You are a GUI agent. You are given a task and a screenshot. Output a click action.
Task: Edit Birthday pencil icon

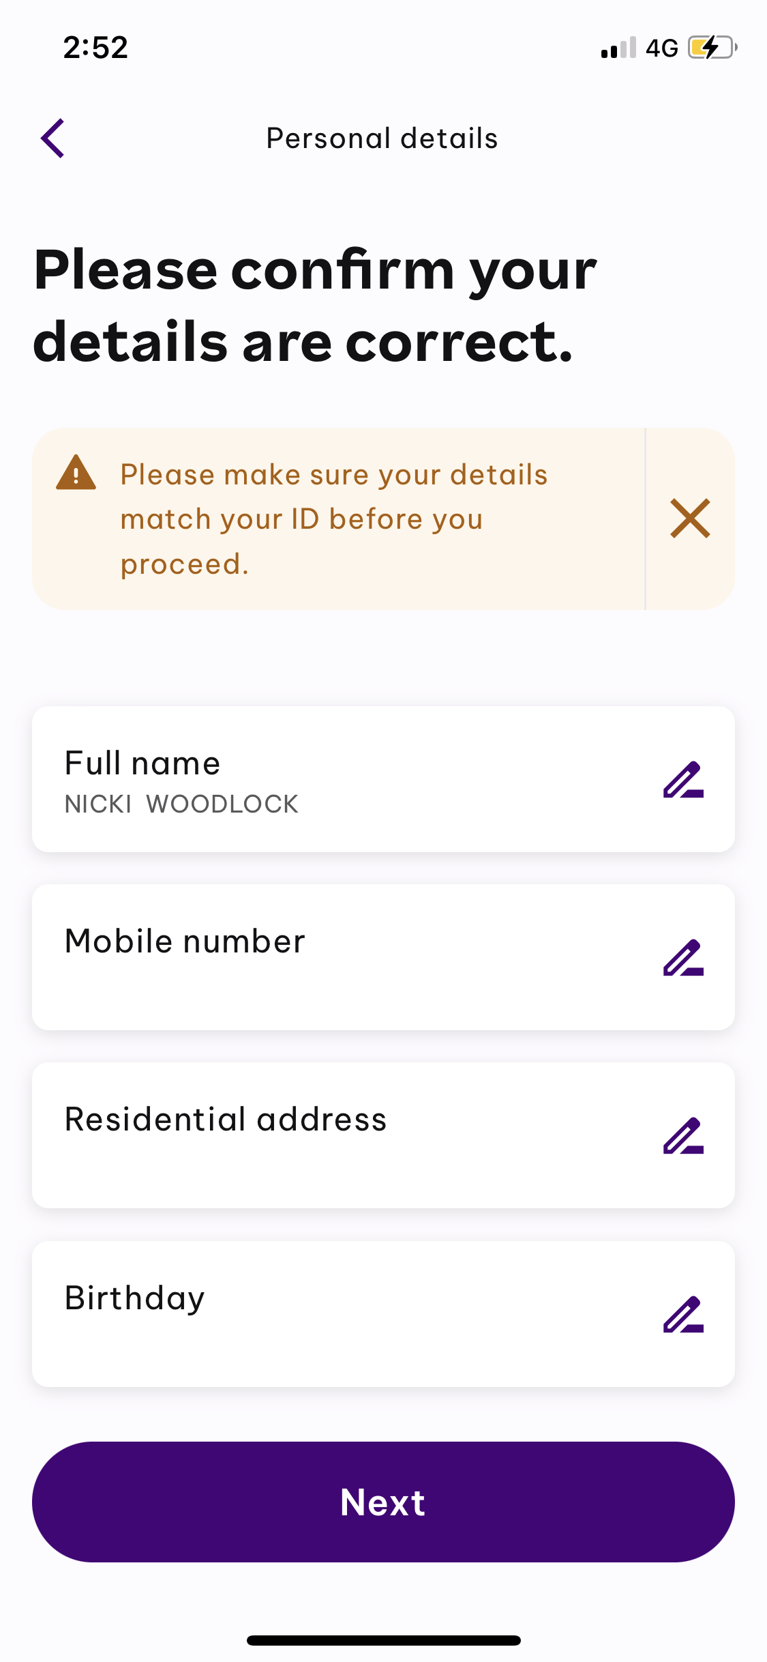[683, 1315]
